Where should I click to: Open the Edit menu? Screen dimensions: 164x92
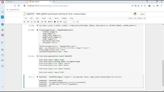pos(31,18)
